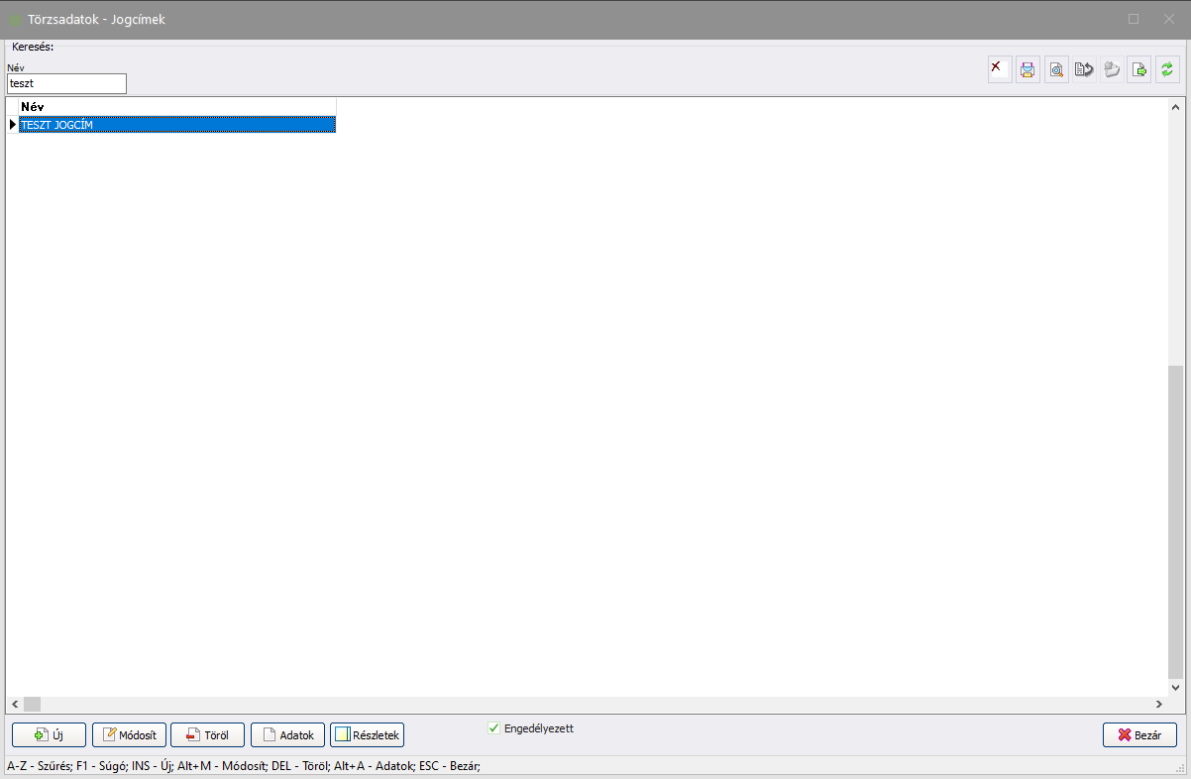Viewport: 1191px width, 779px height.
Task: Click the export document green arrow icon
Action: point(1139,69)
